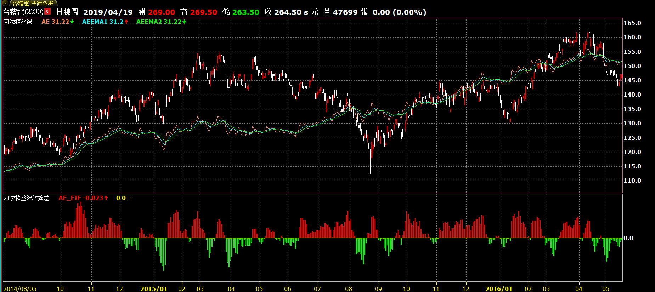Open the round dropdown button beside the tab

point(5,3)
